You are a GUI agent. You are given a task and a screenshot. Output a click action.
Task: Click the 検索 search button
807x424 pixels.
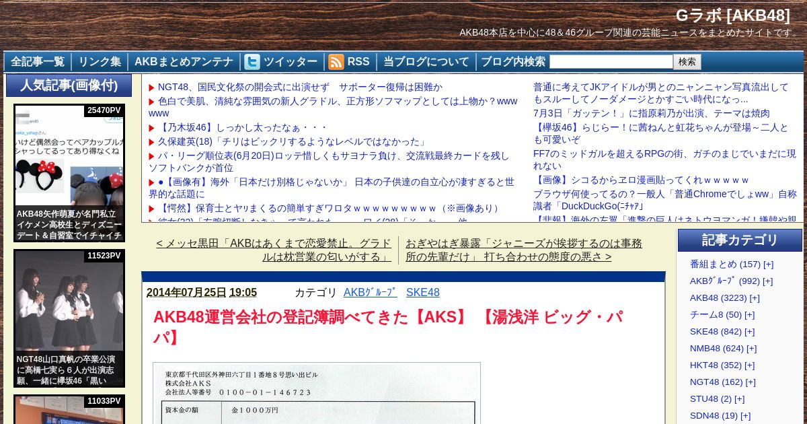click(x=687, y=62)
